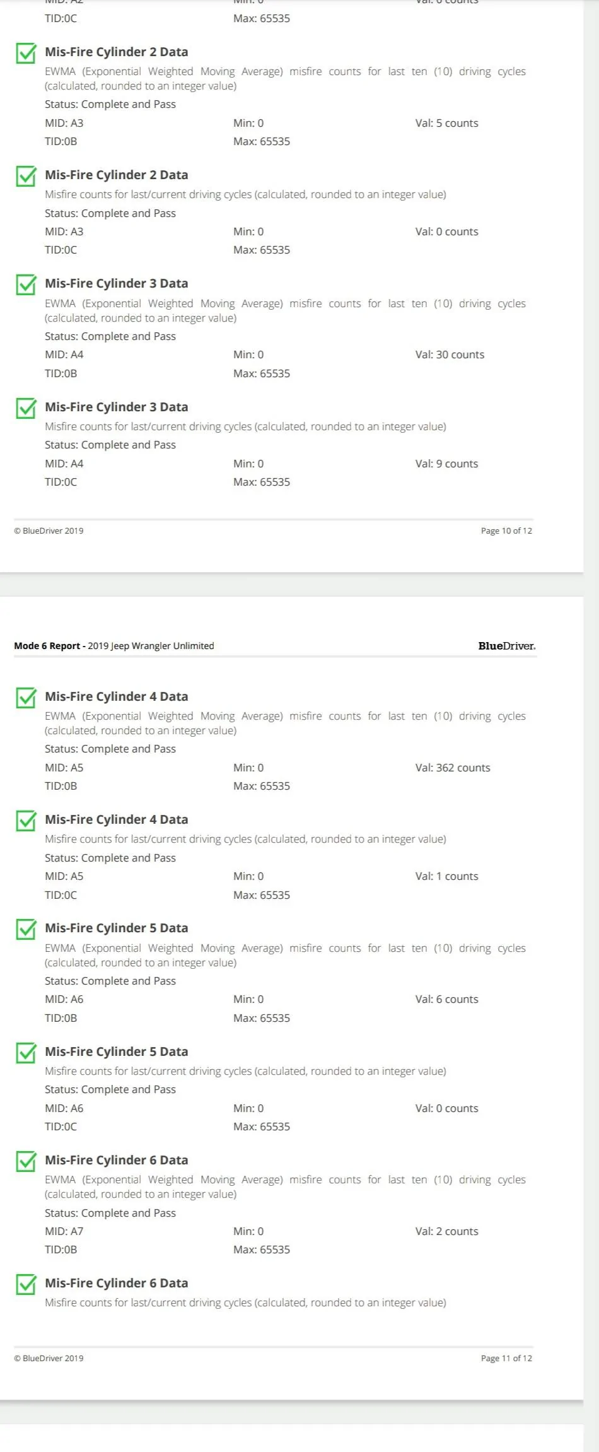Click the Val: 2 counts reading

(446, 1231)
